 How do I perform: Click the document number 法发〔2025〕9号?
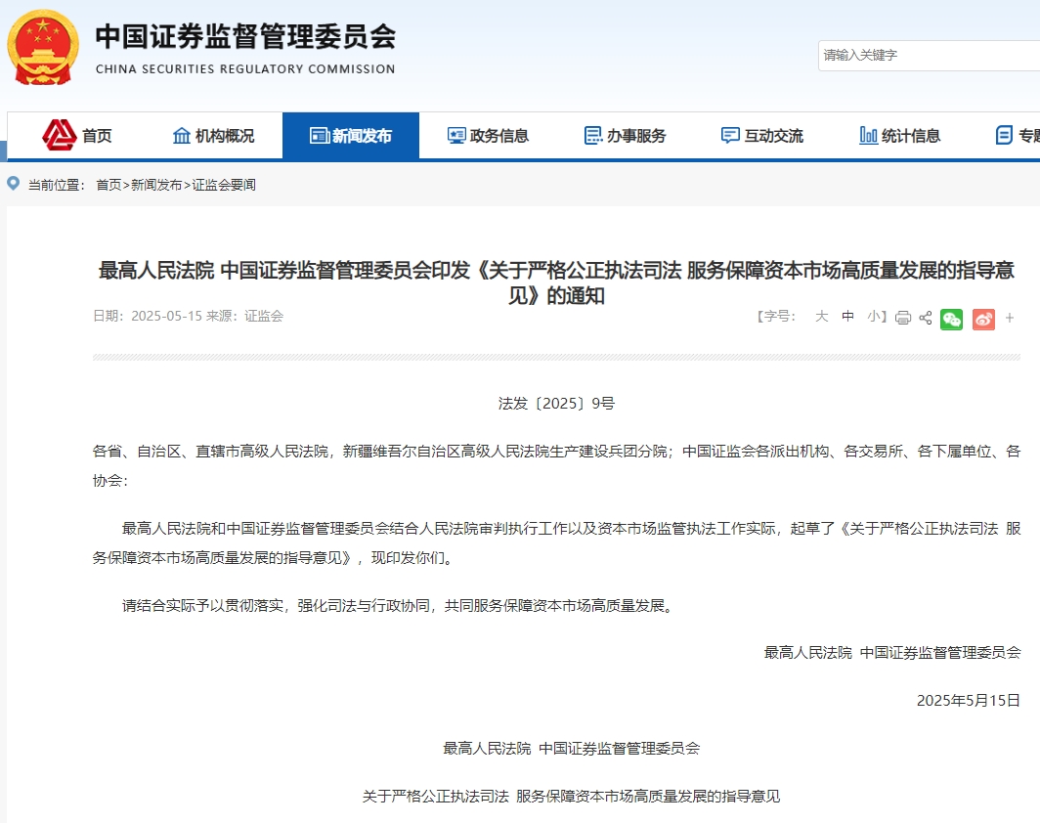(x=556, y=404)
